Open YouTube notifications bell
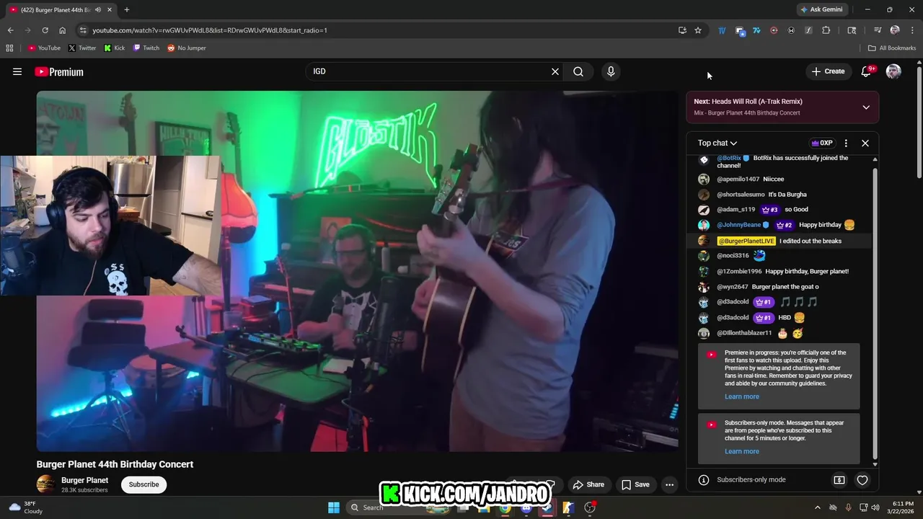Image resolution: width=923 pixels, height=519 pixels. 866,71
